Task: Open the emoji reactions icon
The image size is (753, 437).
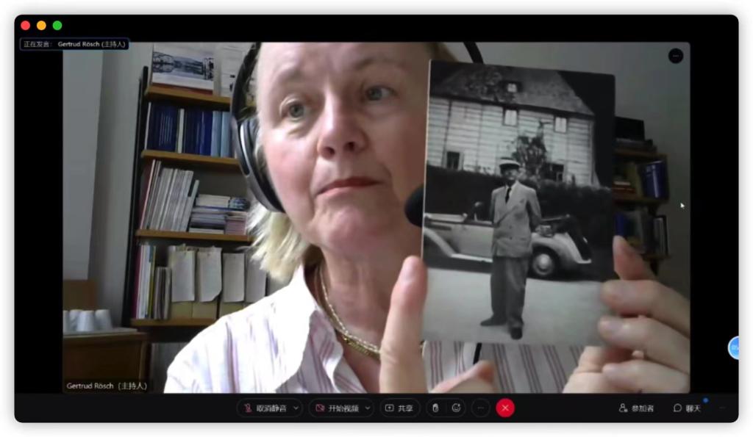Action: tap(456, 408)
